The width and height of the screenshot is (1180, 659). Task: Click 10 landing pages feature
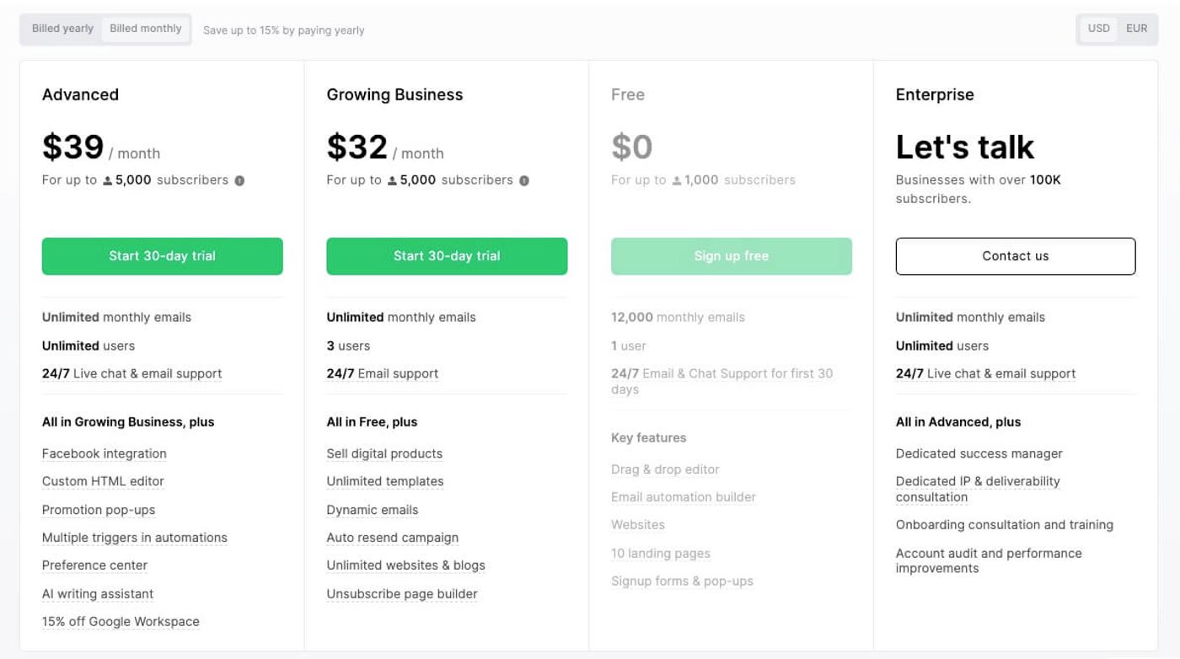click(x=661, y=554)
